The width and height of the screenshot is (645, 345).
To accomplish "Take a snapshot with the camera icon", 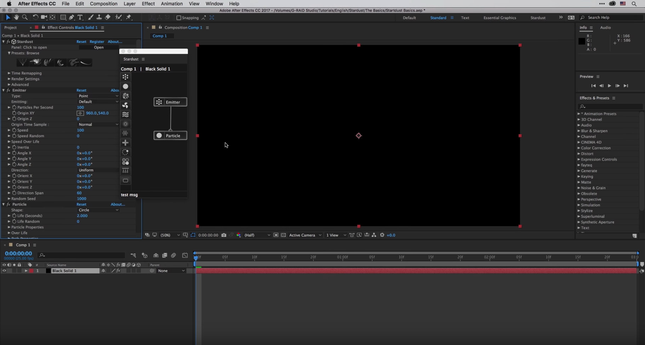I will point(224,235).
